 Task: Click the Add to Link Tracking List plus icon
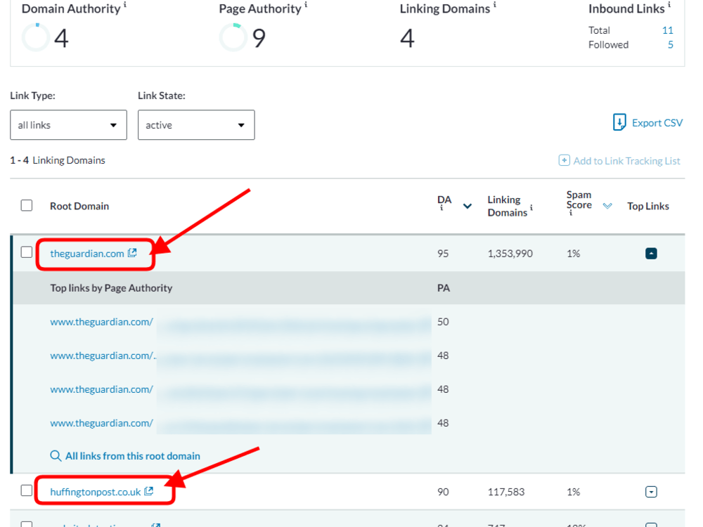pyautogui.click(x=564, y=160)
